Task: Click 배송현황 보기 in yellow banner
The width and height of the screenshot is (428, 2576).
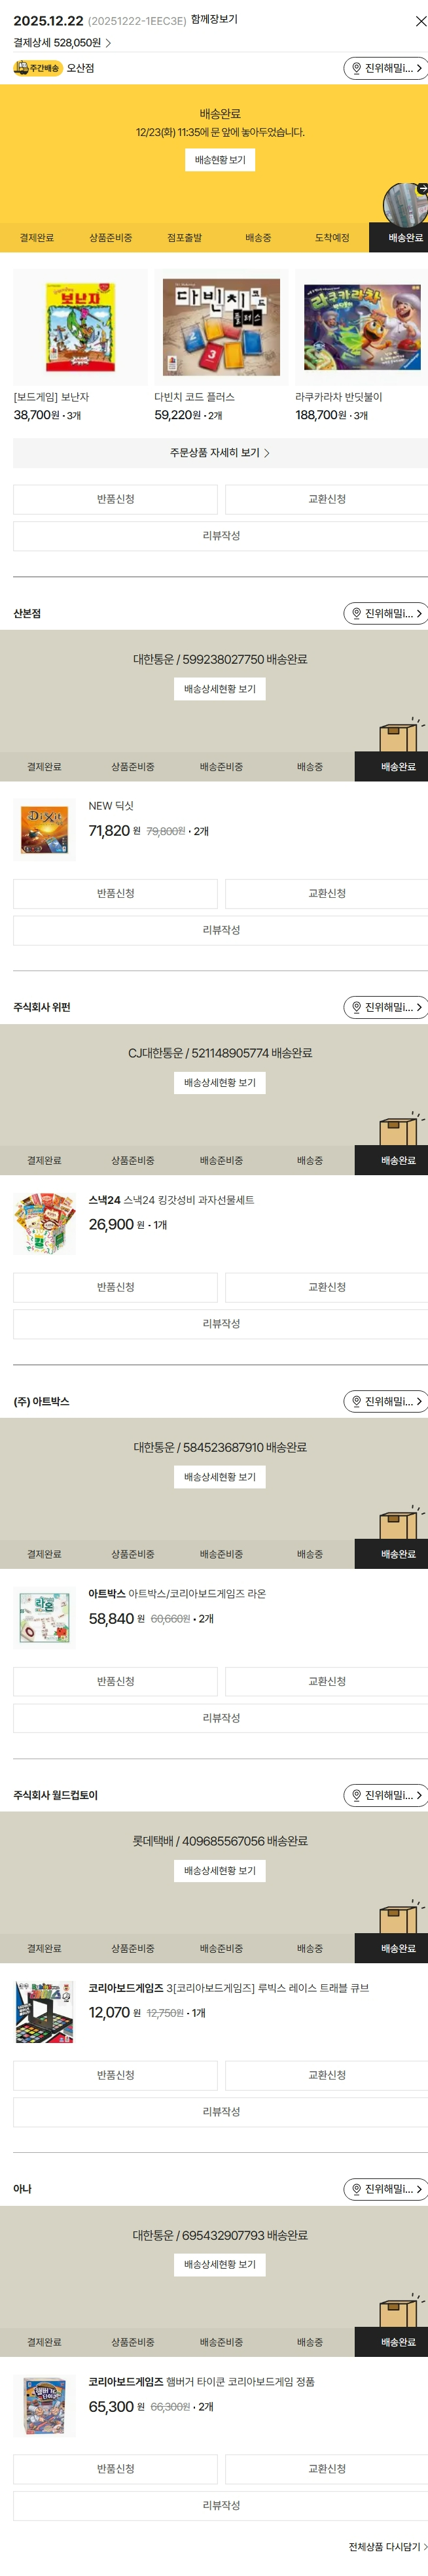Action: tap(220, 160)
